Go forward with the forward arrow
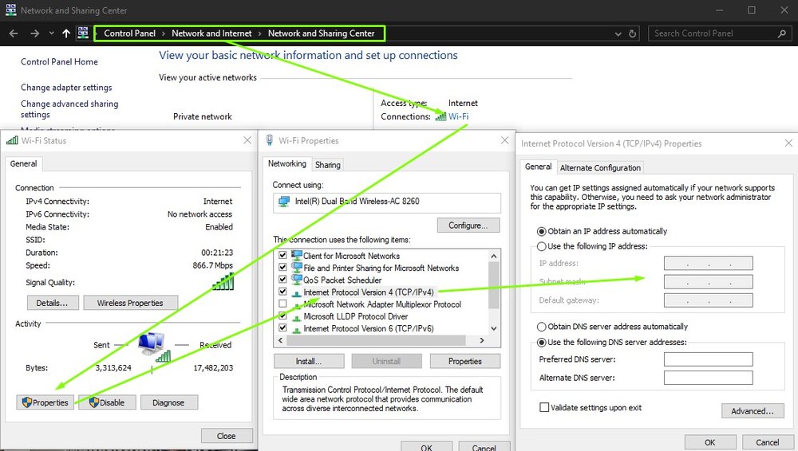The image size is (798, 451). tap(34, 33)
